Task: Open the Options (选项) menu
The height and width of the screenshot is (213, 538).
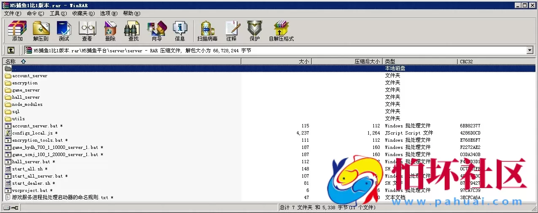Action: pos(108,13)
